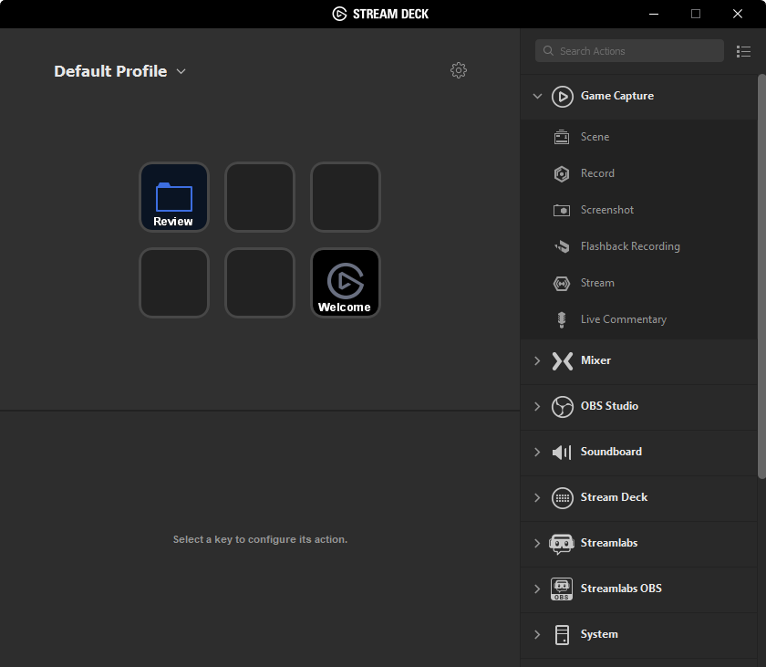Toggle the actions list view icon
This screenshot has height=667, width=766.
click(743, 51)
